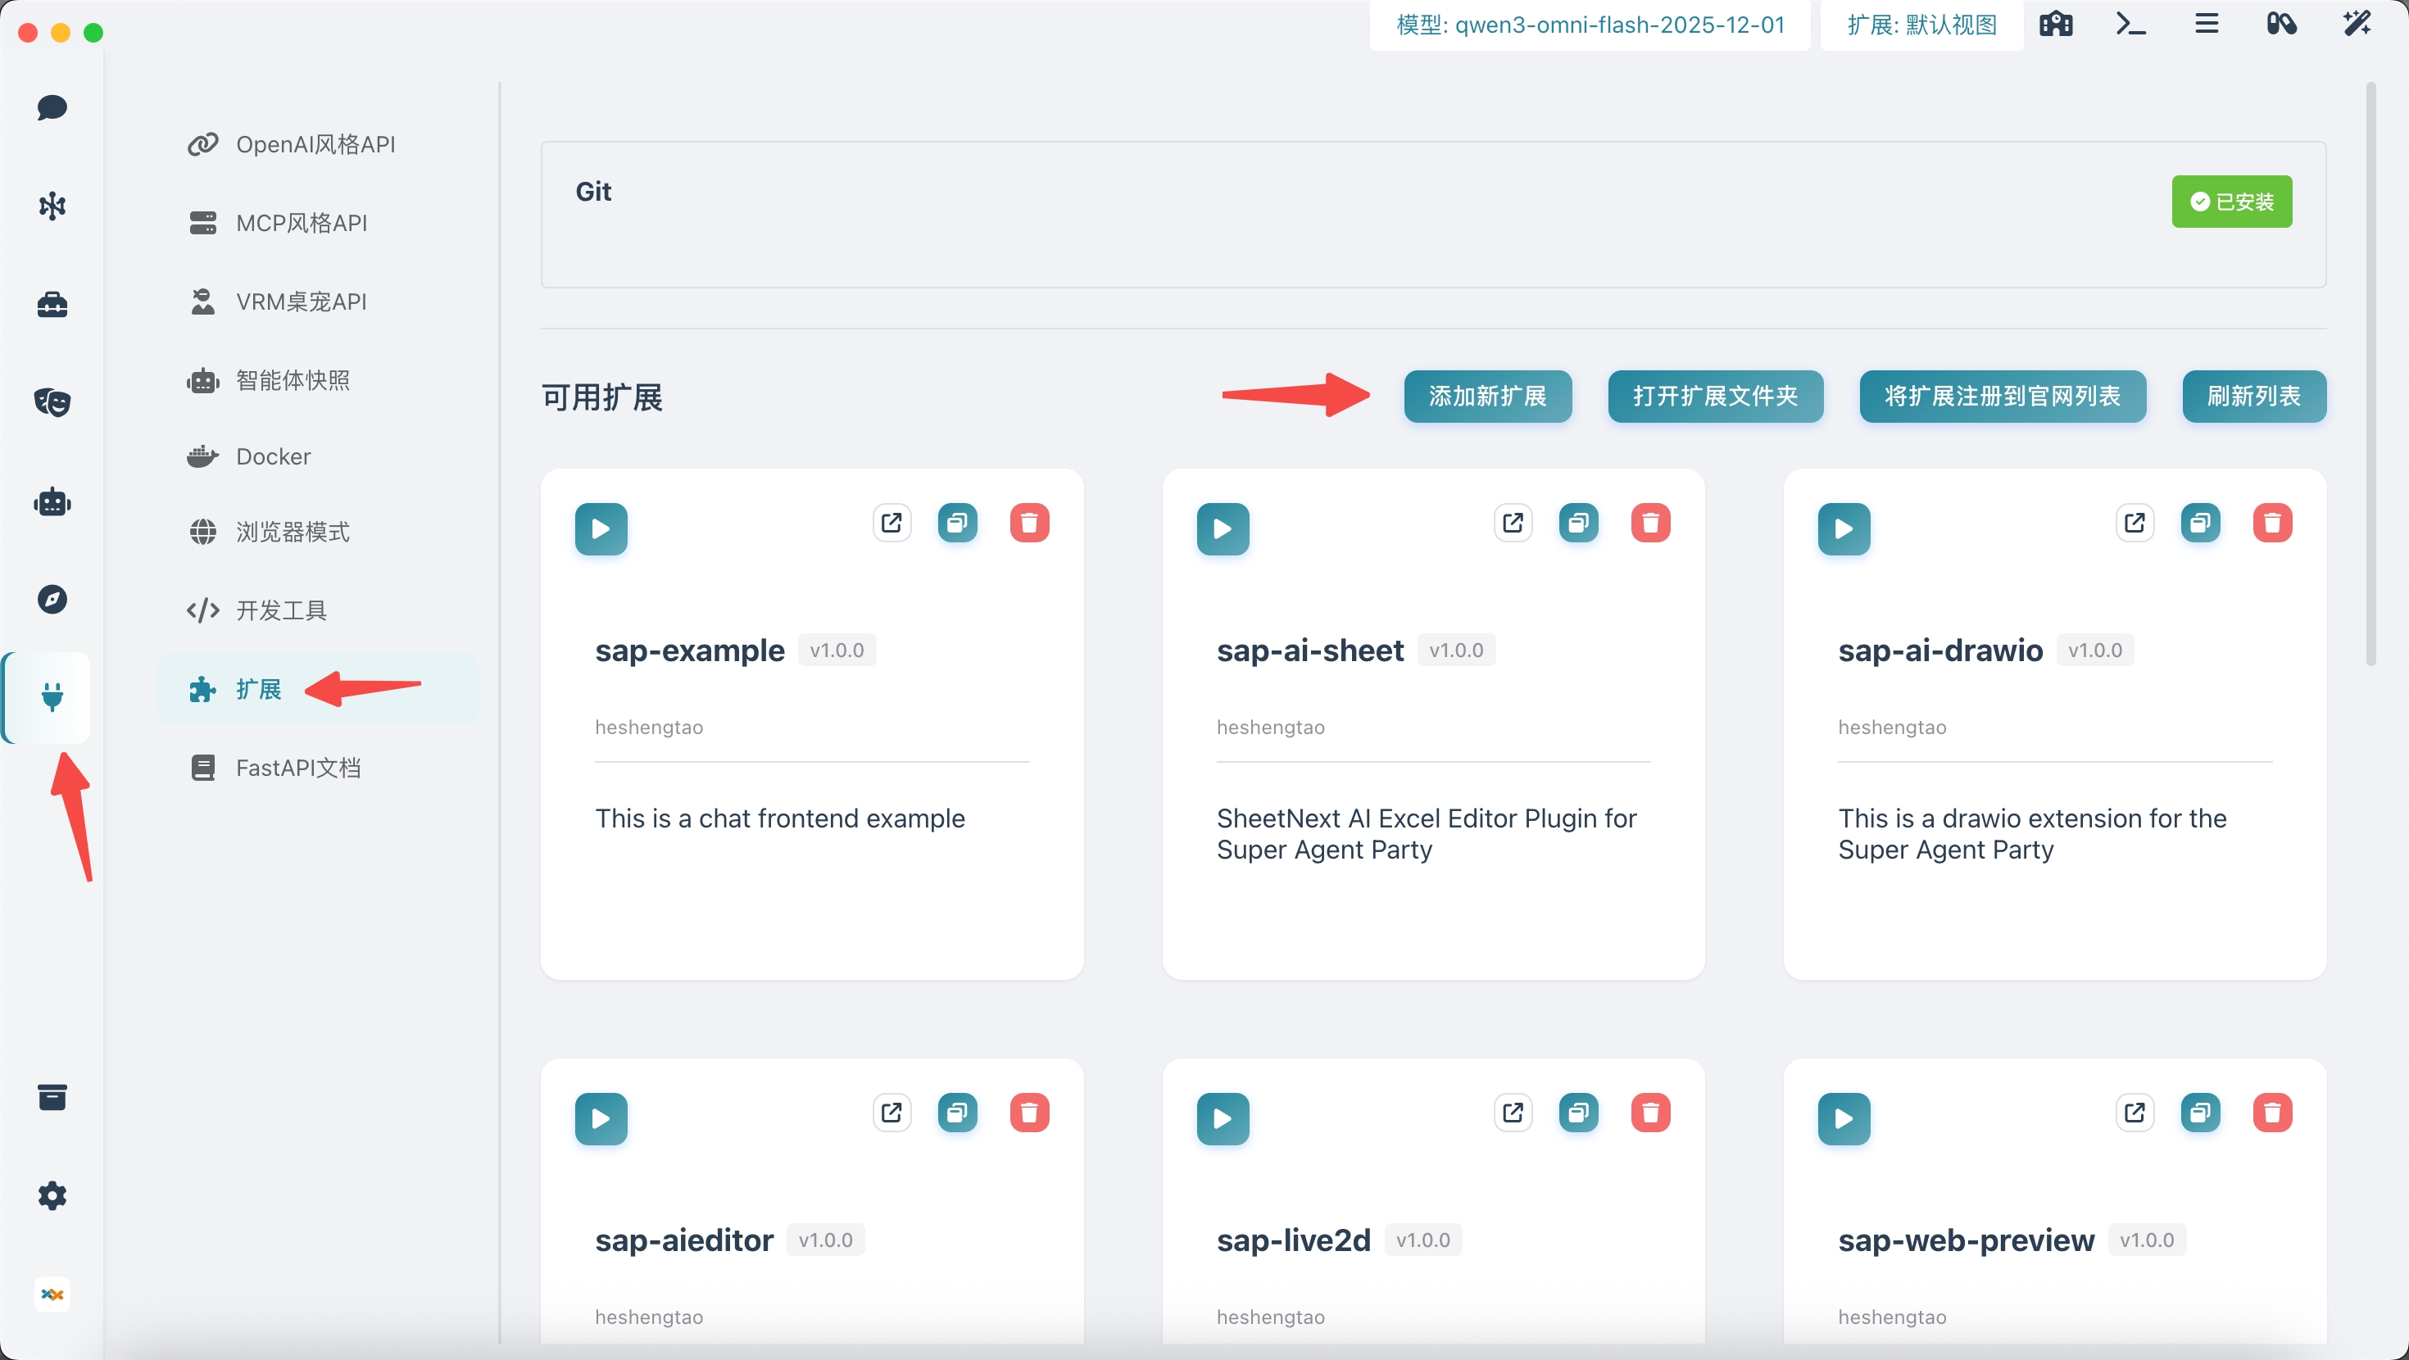Select the 扩展 menu item
This screenshot has height=1360, width=2409.
pyautogui.click(x=318, y=689)
